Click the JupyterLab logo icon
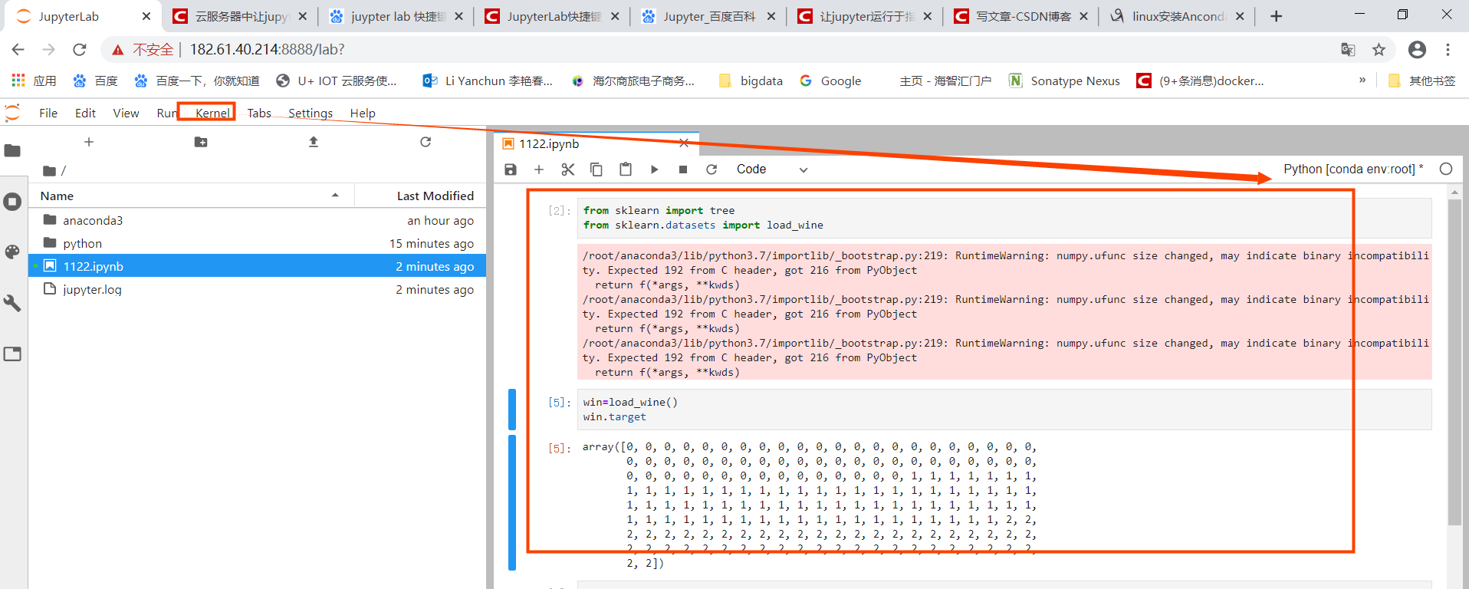1469x589 pixels. click(x=12, y=113)
